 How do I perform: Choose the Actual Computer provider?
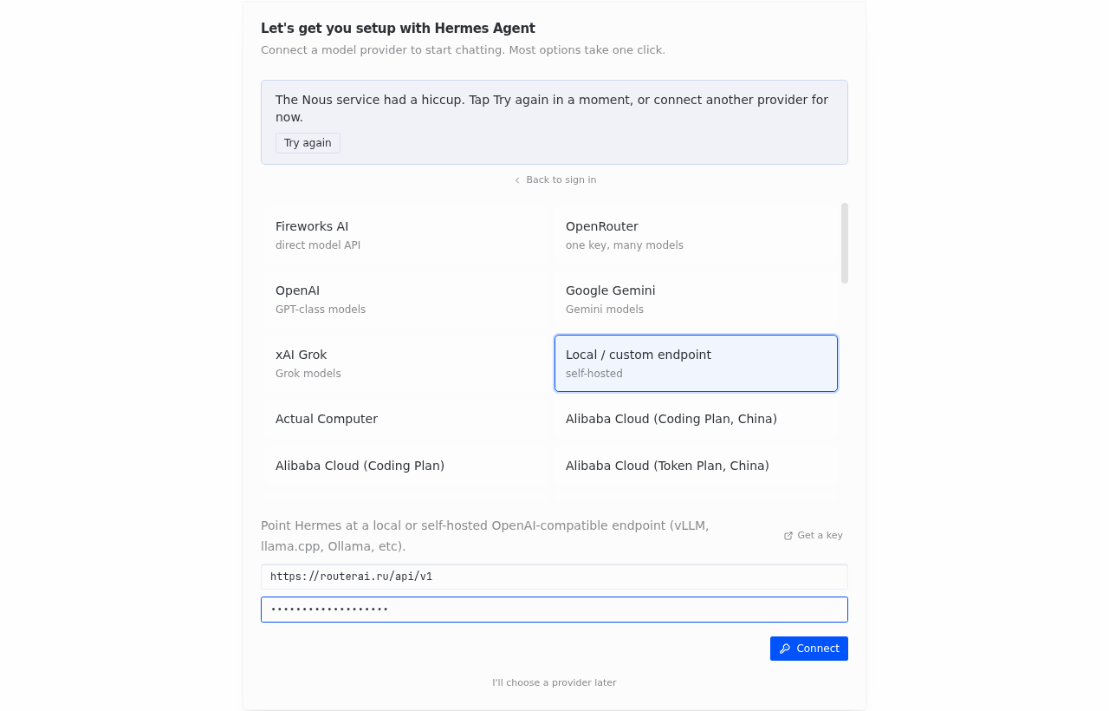407,419
